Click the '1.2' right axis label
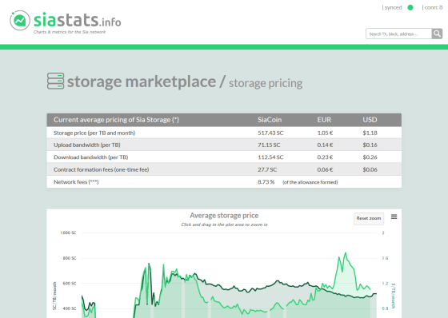The image size is (448, 318). [x=385, y=284]
